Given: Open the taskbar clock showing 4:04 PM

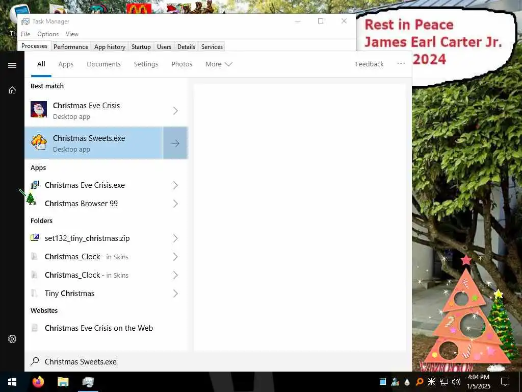Looking at the screenshot, I should [479, 382].
